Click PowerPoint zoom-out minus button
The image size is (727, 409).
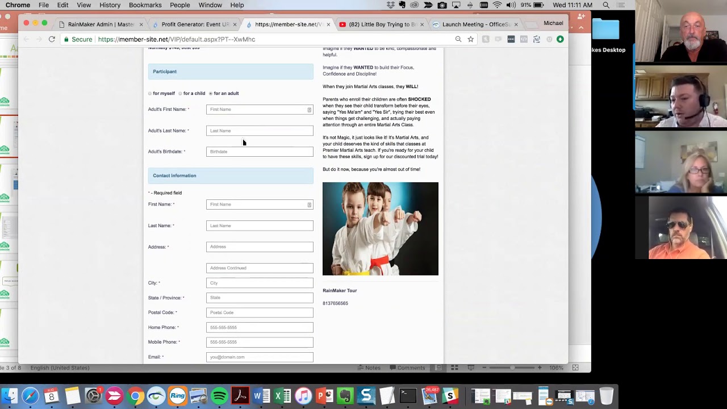[x=484, y=368]
